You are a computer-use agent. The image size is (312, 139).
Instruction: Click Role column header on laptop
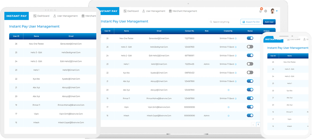[x=206, y=31]
